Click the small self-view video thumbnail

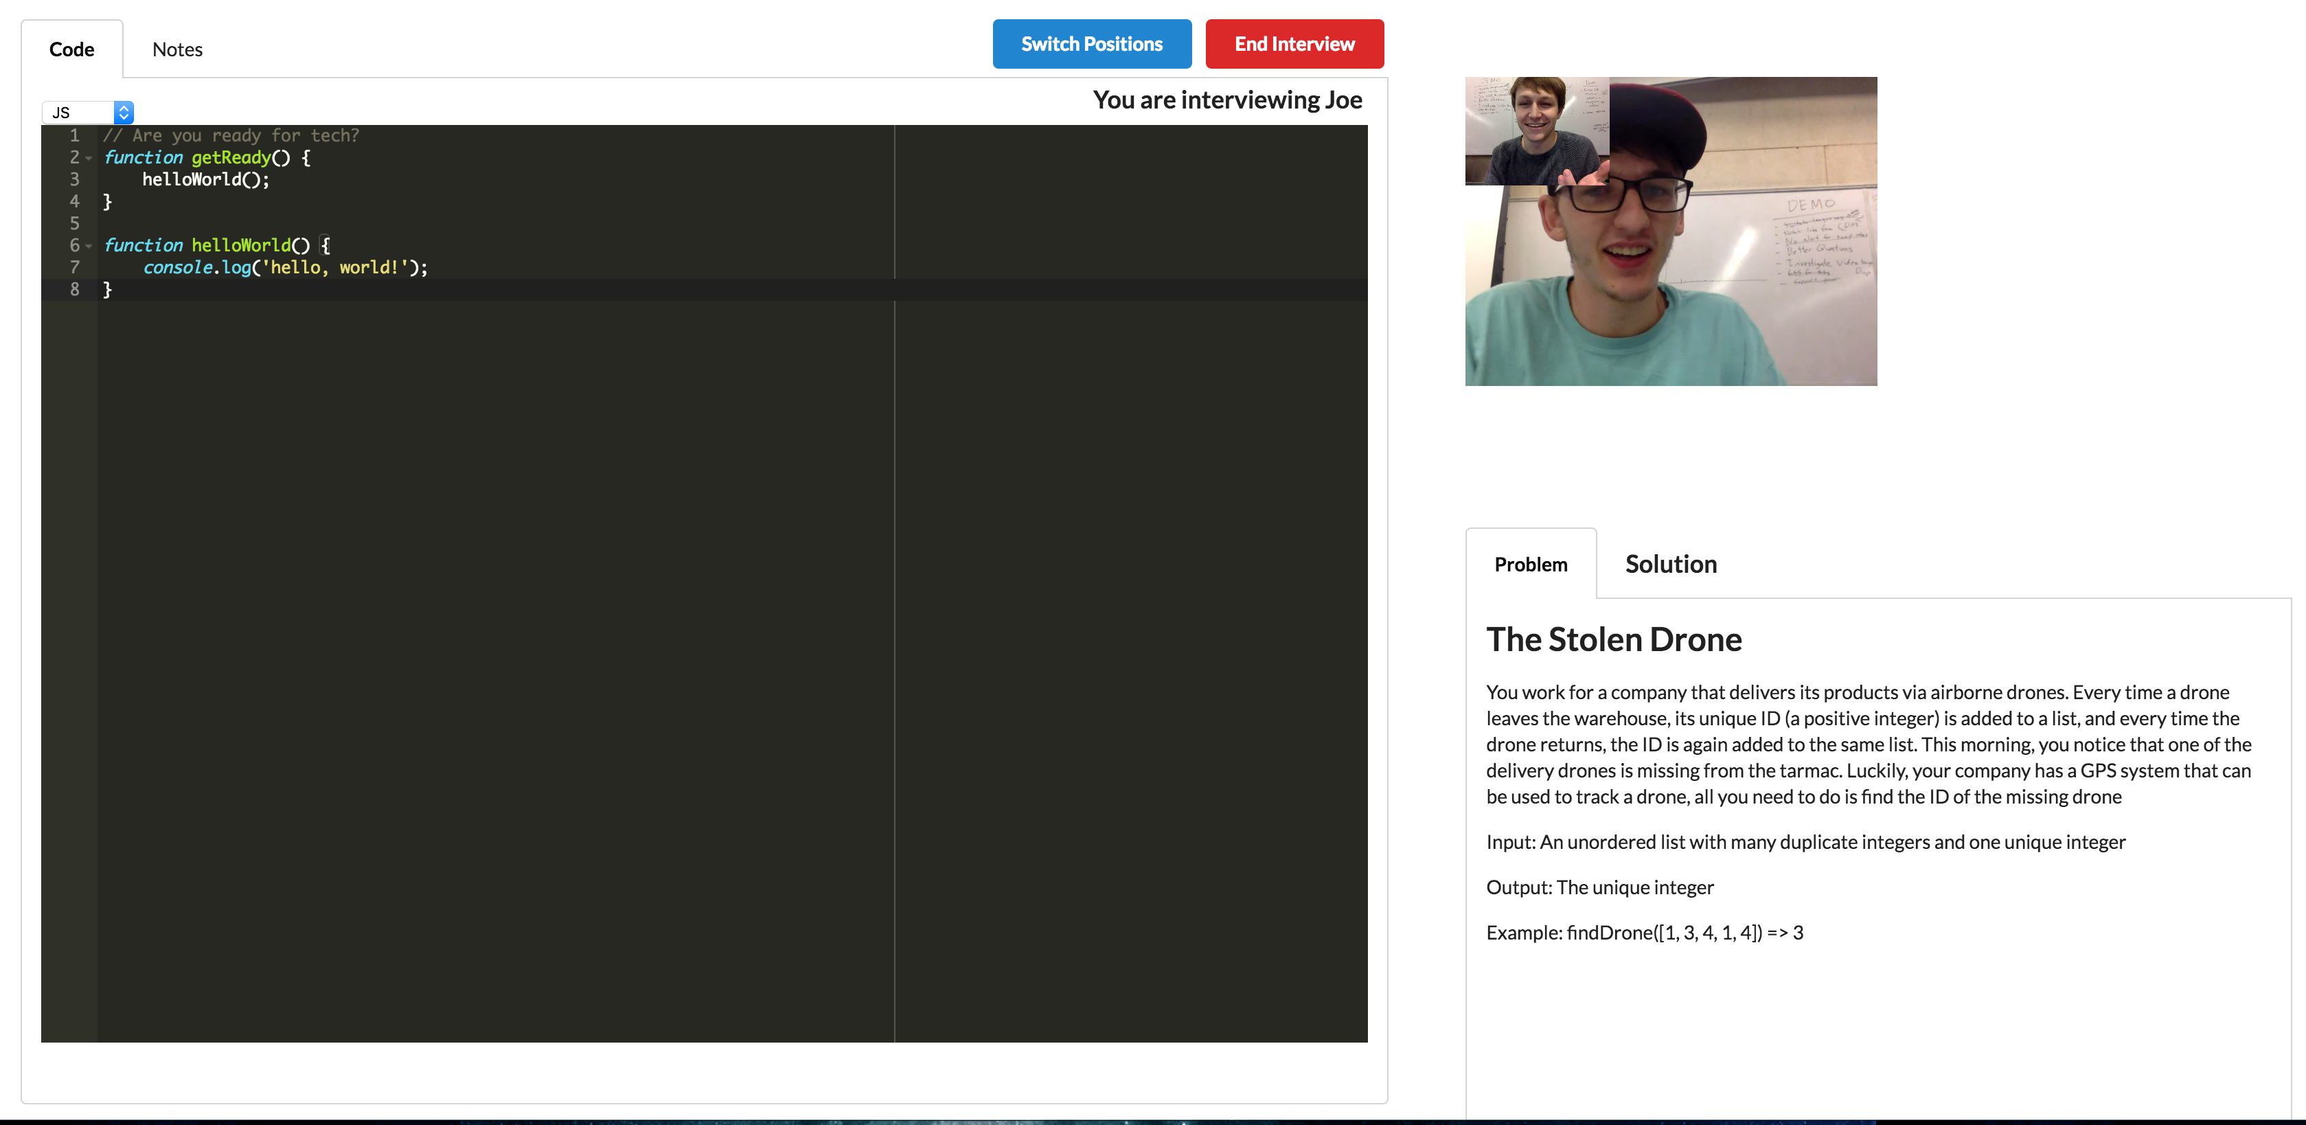pos(1536,130)
